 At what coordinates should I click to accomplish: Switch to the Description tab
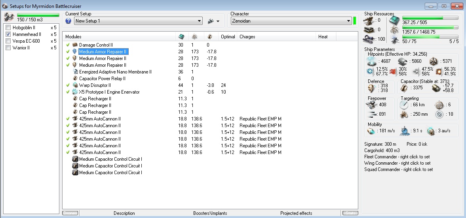point(124,213)
